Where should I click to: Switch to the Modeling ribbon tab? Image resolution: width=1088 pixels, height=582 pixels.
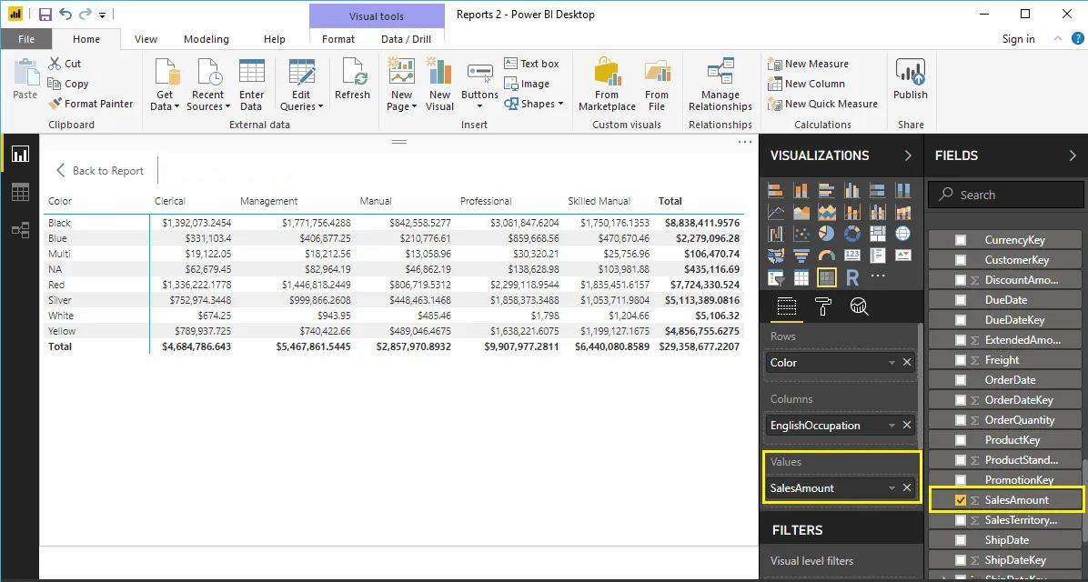[207, 39]
